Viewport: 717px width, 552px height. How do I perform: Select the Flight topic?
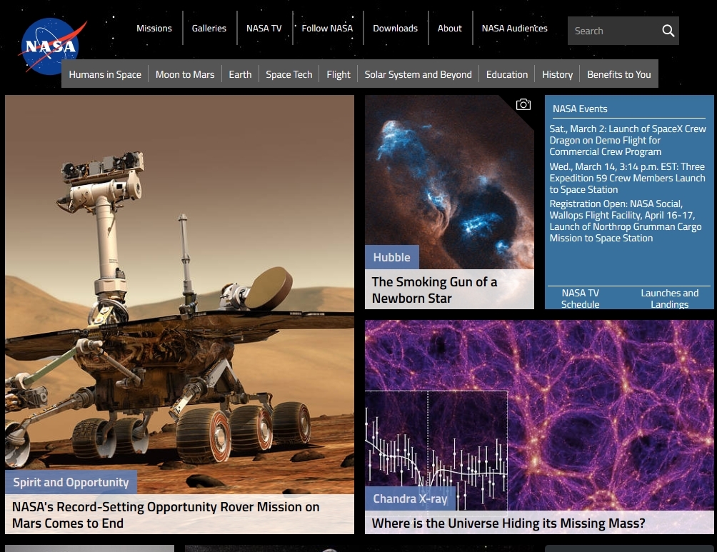339,74
